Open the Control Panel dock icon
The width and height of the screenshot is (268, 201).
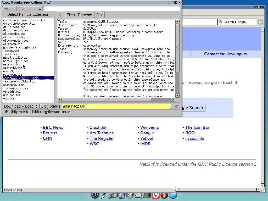click(112, 195)
